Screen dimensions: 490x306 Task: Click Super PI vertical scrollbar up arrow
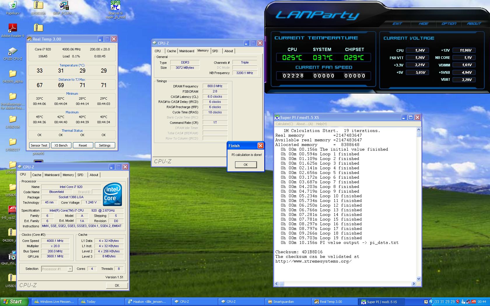pyautogui.click(x=419, y=129)
